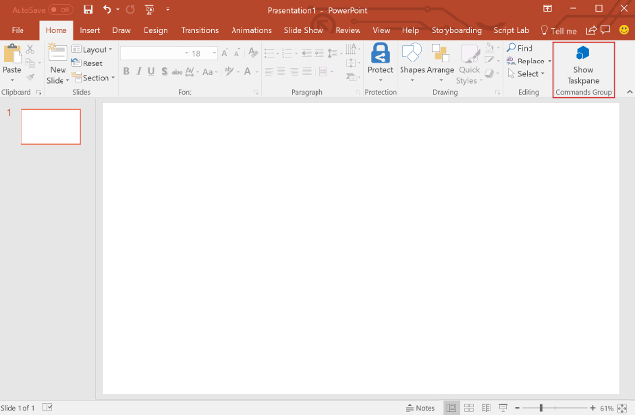Start presentation from beginning icon
This screenshot has width=635, height=415.
149,10
